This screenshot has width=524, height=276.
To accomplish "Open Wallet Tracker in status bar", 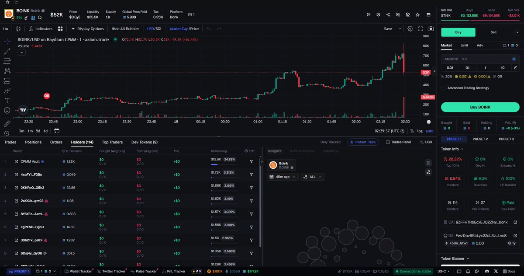I will [x=78, y=271].
